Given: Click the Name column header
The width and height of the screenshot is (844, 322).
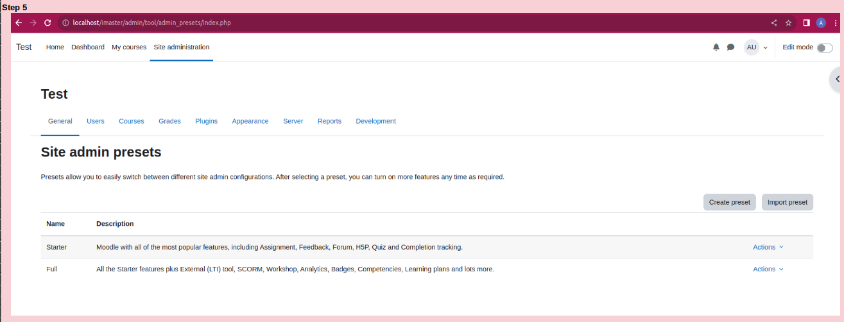Looking at the screenshot, I should click(56, 224).
